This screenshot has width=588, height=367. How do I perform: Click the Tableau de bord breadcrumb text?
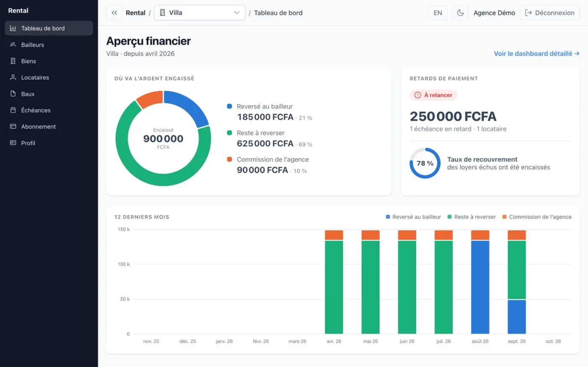(x=278, y=13)
